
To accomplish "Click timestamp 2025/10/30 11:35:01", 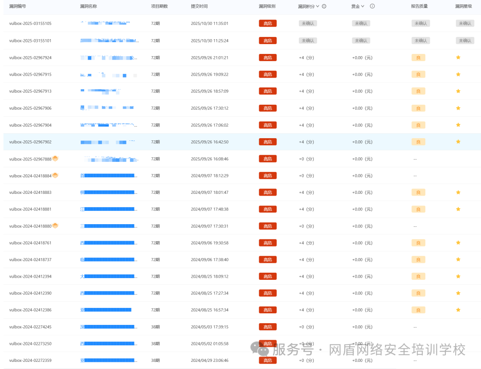I will coord(209,23).
